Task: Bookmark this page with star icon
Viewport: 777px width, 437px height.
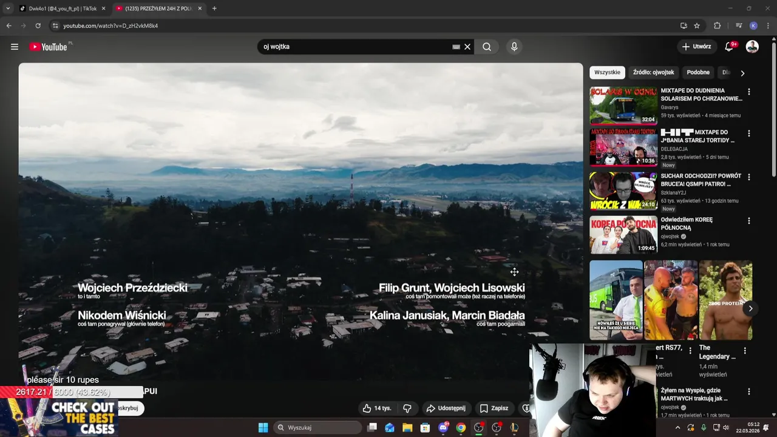Action: pyautogui.click(x=697, y=25)
